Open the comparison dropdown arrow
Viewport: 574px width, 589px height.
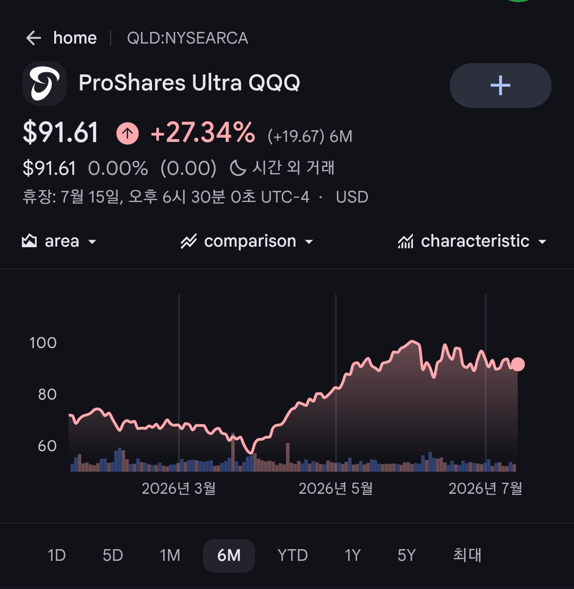[309, 242]
